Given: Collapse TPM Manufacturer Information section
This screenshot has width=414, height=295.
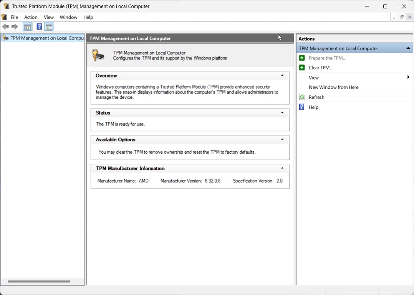Looking at the screenshot, I should pos(282,169).
